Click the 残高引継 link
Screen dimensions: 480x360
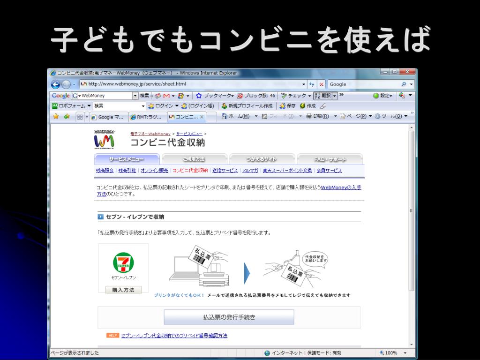pos(127,171)
